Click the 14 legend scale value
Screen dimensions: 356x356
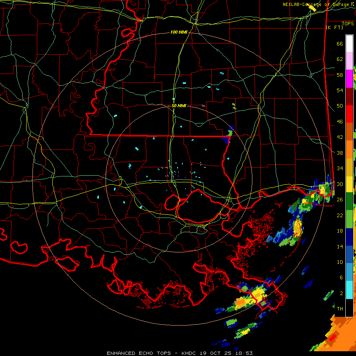click(340, 246)
